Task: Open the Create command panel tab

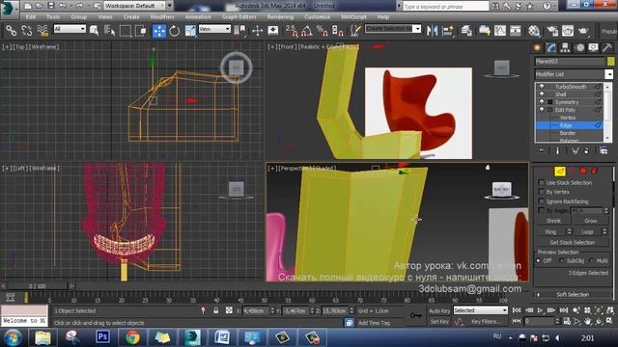Action: [537, 47]
